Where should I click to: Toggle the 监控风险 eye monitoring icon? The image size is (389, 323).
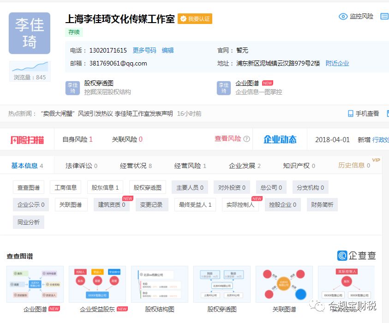pos(343,16)
